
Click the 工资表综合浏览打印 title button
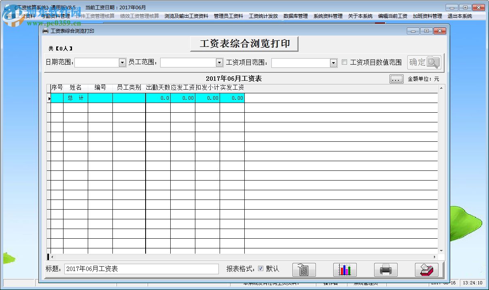[x=244, y=44]
